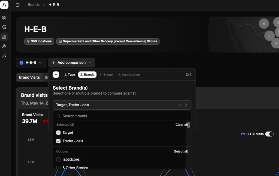Image resolution: width=279 pixels, height=176 pixels.
Task: Uncheck the Target checkbox
Action: tap(58, 133)
